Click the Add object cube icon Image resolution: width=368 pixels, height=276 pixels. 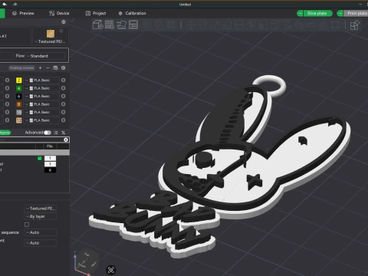(x=97, y=25)
